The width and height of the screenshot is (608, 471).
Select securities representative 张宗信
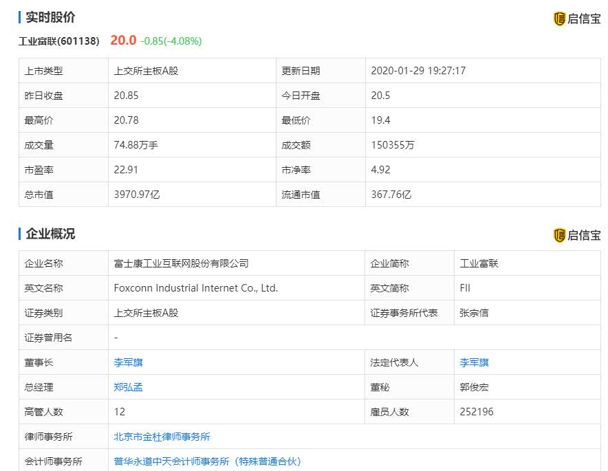pos(474,313)
